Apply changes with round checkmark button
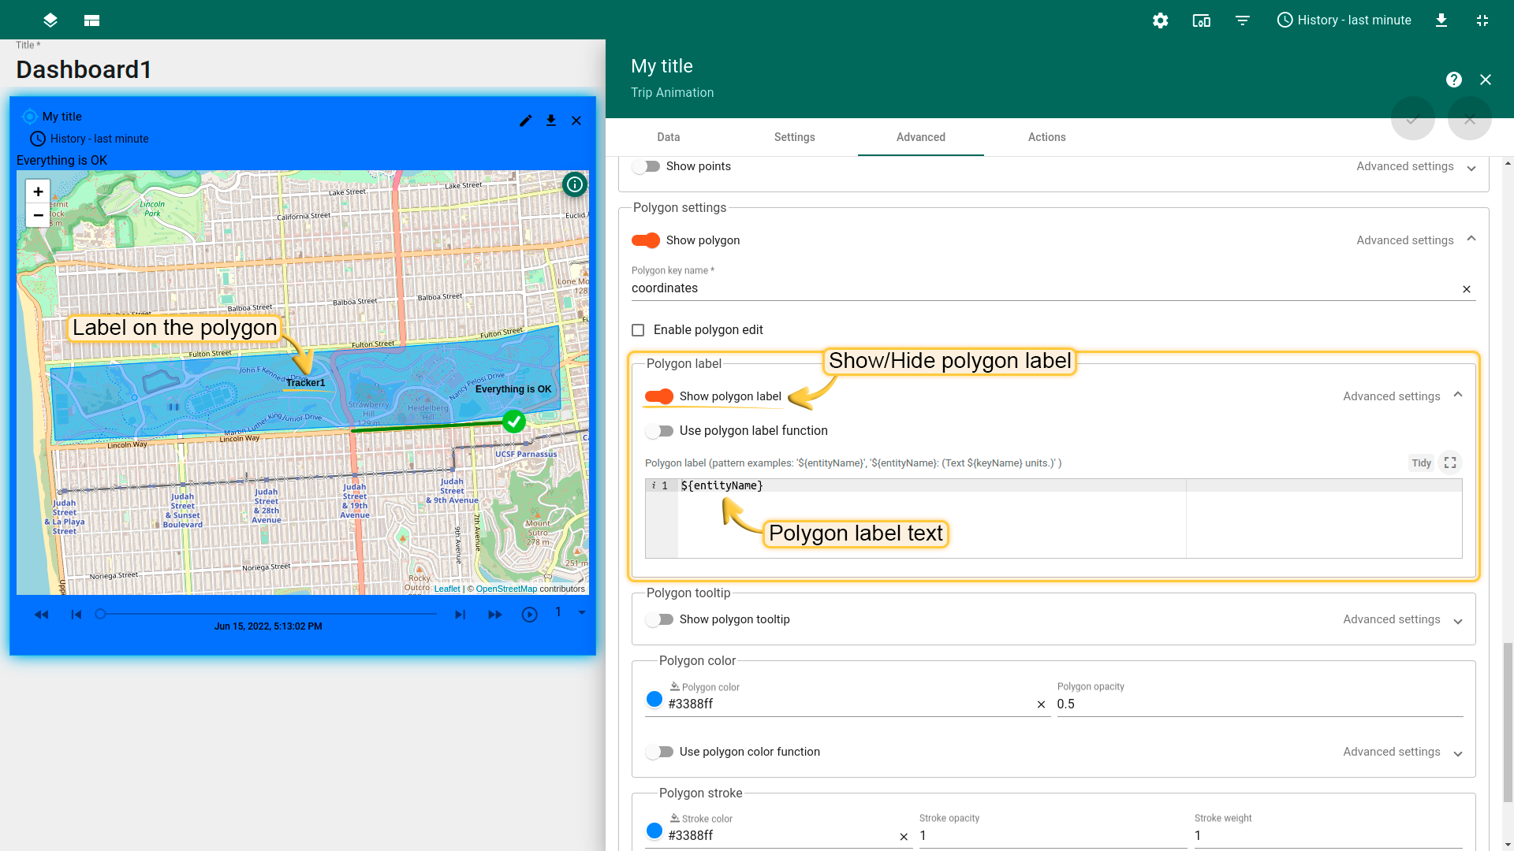The width and height of the screenshot is (1514, 851). click(1413, 120)
